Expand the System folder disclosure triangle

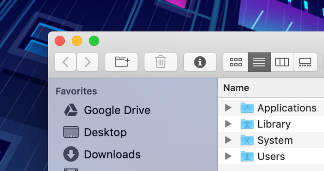228,140
